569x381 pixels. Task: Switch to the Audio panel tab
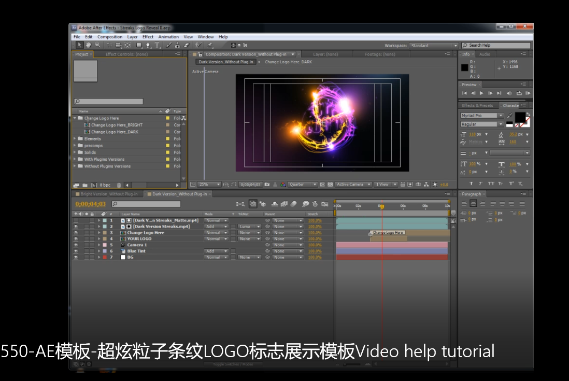click(485, 54)
